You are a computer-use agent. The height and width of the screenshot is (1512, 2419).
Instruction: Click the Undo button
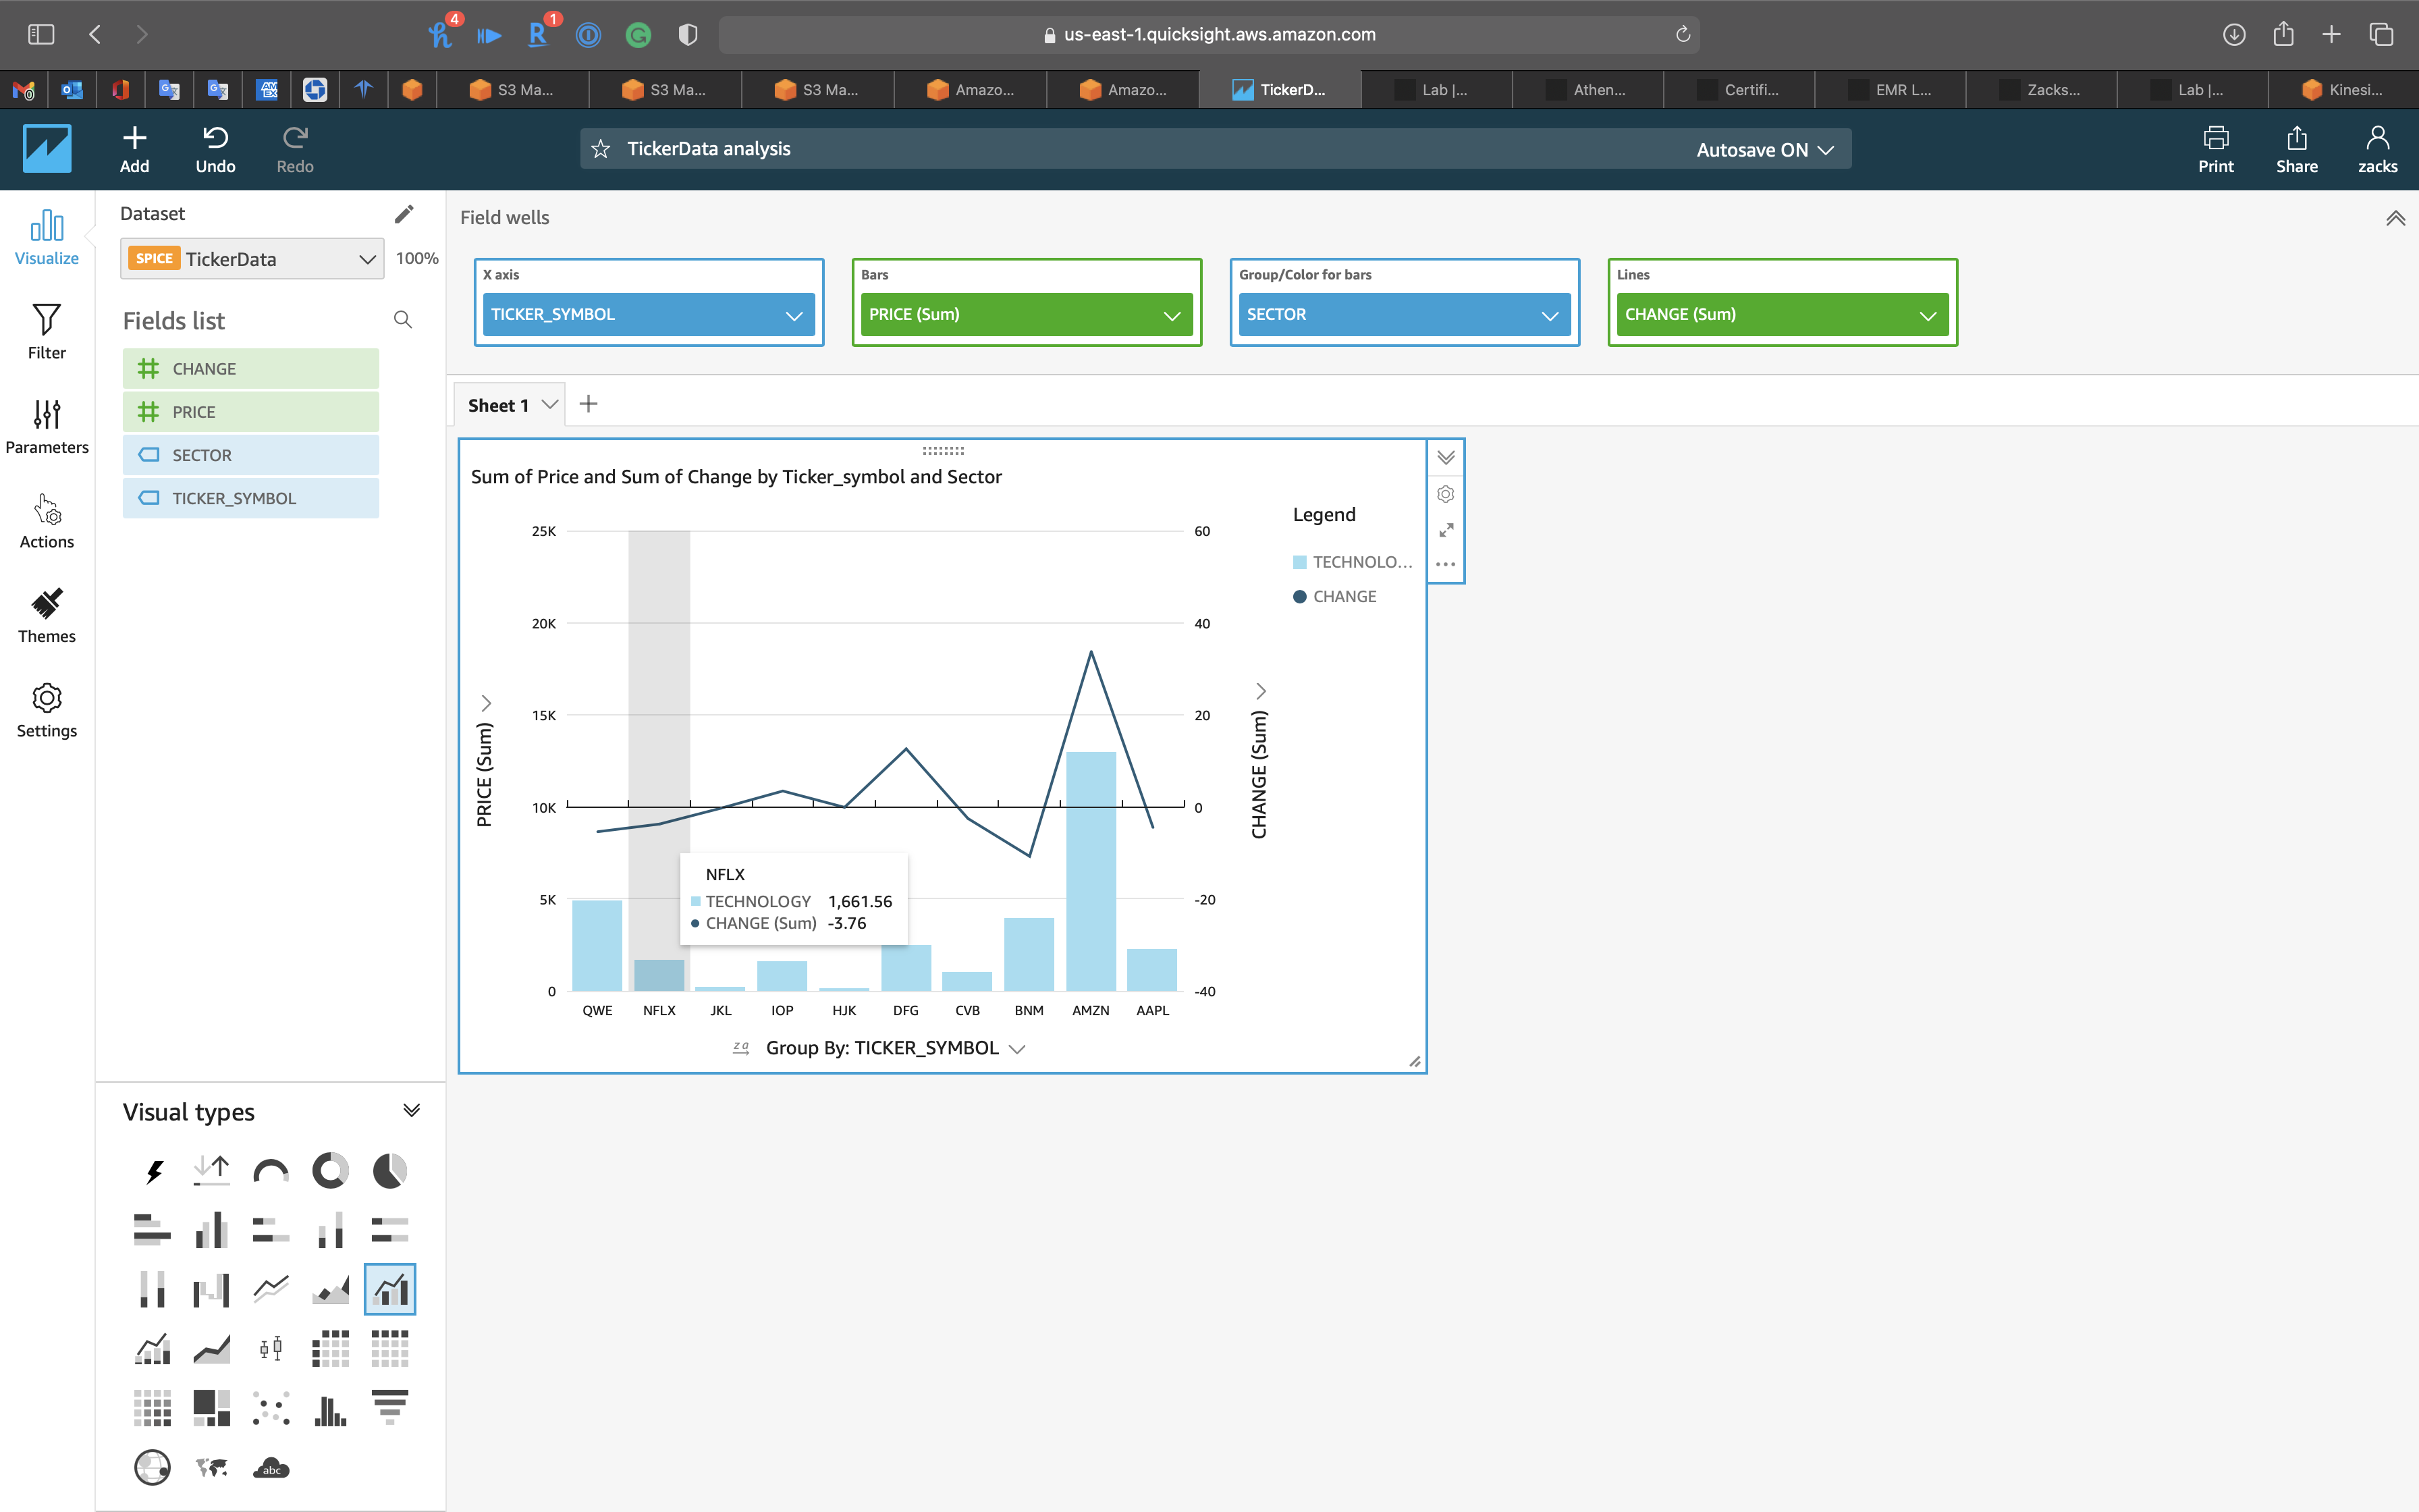point(215,149)
